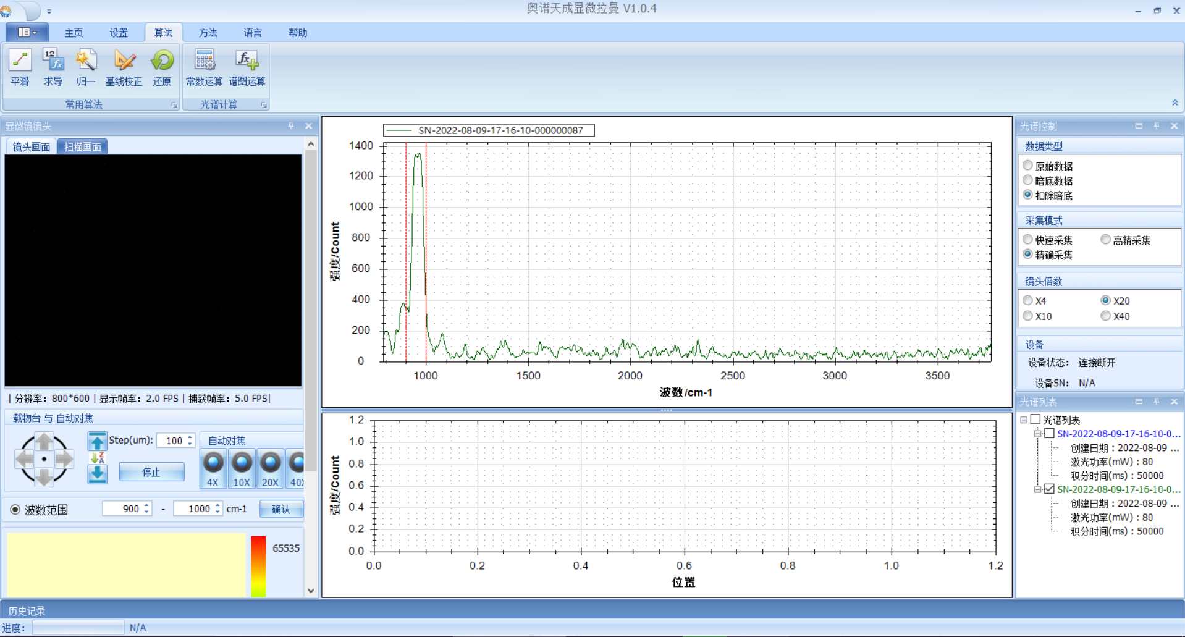
Task: Open the 基线校正 baseline correction tool
Action: click(x=124, y=68)
